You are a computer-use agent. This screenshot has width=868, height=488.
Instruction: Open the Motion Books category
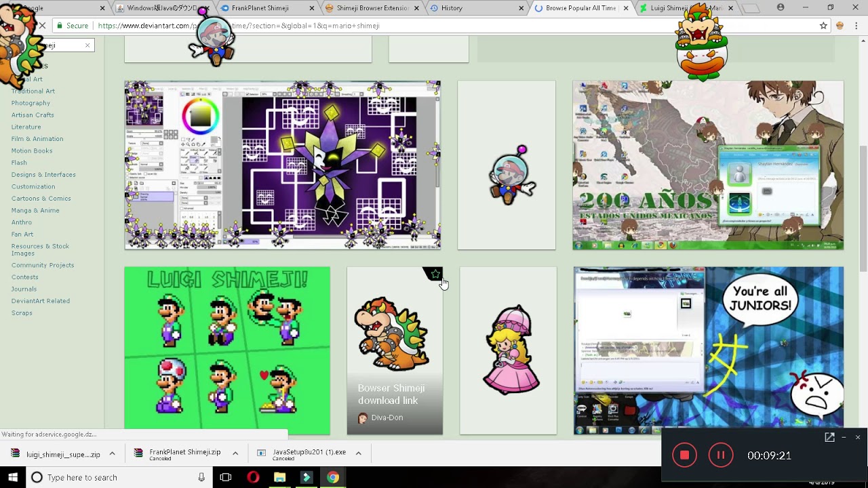pos(32,150)
